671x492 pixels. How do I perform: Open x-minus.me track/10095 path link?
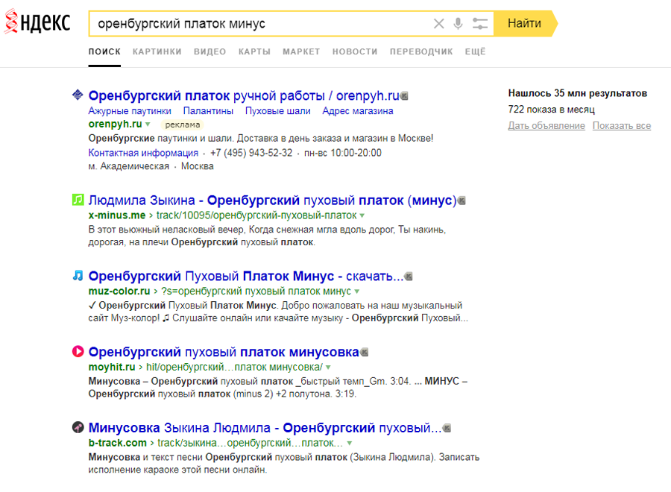click(256, 215)
